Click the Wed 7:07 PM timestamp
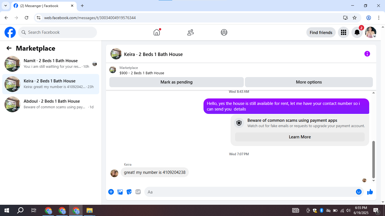The height and width of the screenshot is (216, 385). 239,154
